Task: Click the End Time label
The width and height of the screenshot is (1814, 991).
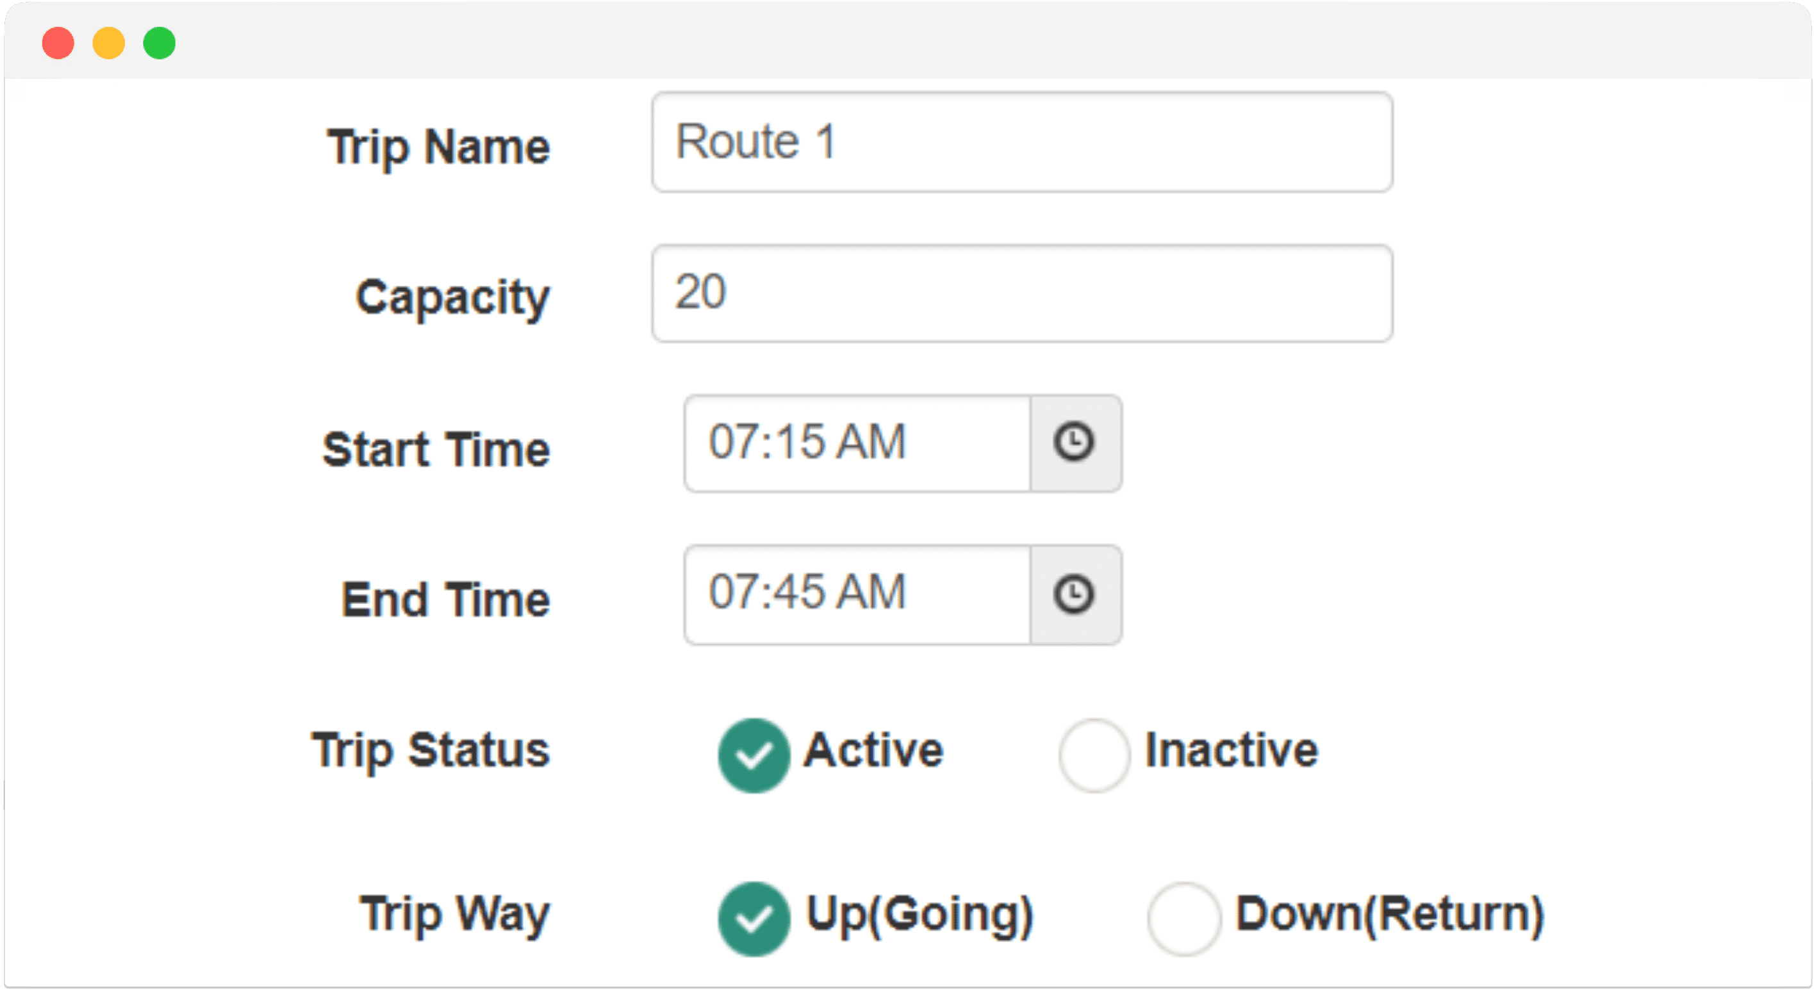Action: coord(446,600)
